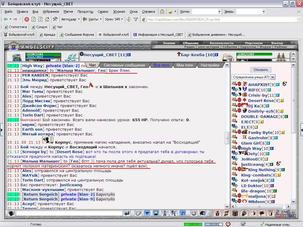
Task: Open info icon for King-combats
Action: pyautogui.click(x=279, y=175)
